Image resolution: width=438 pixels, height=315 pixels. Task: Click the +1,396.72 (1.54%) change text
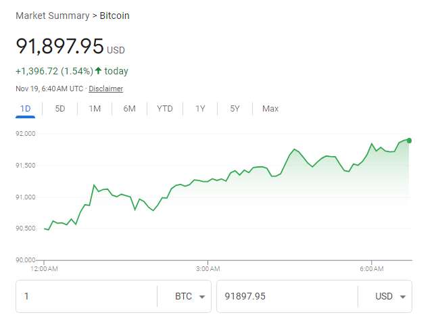[x=54, y=71]
